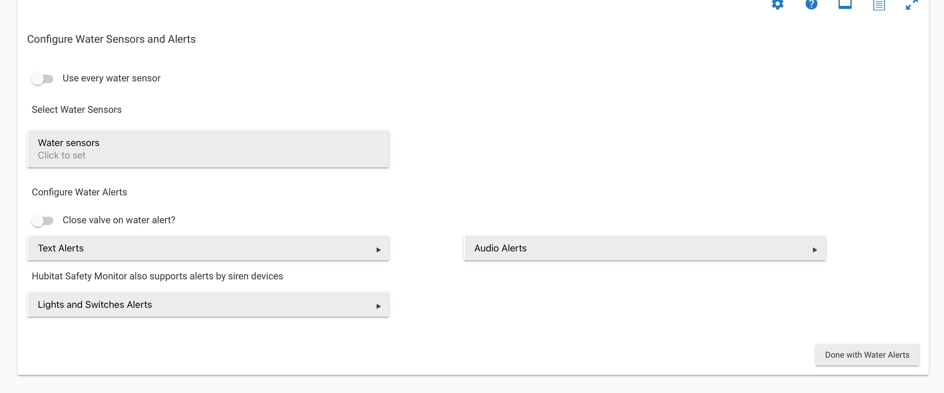Click 'Close valve on water alert?' label
The image size is (944, 393).
pyautogui.click(x=119, y=220)
